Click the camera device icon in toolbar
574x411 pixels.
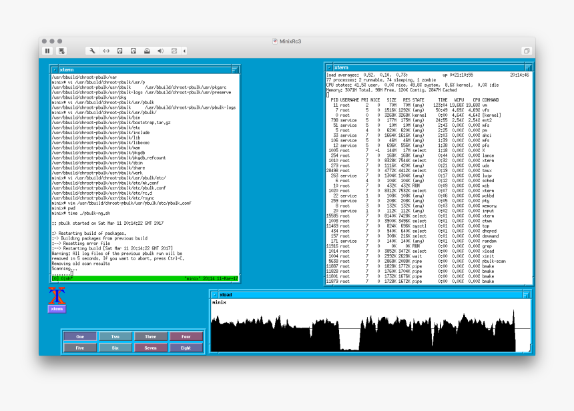pos(147,51)
